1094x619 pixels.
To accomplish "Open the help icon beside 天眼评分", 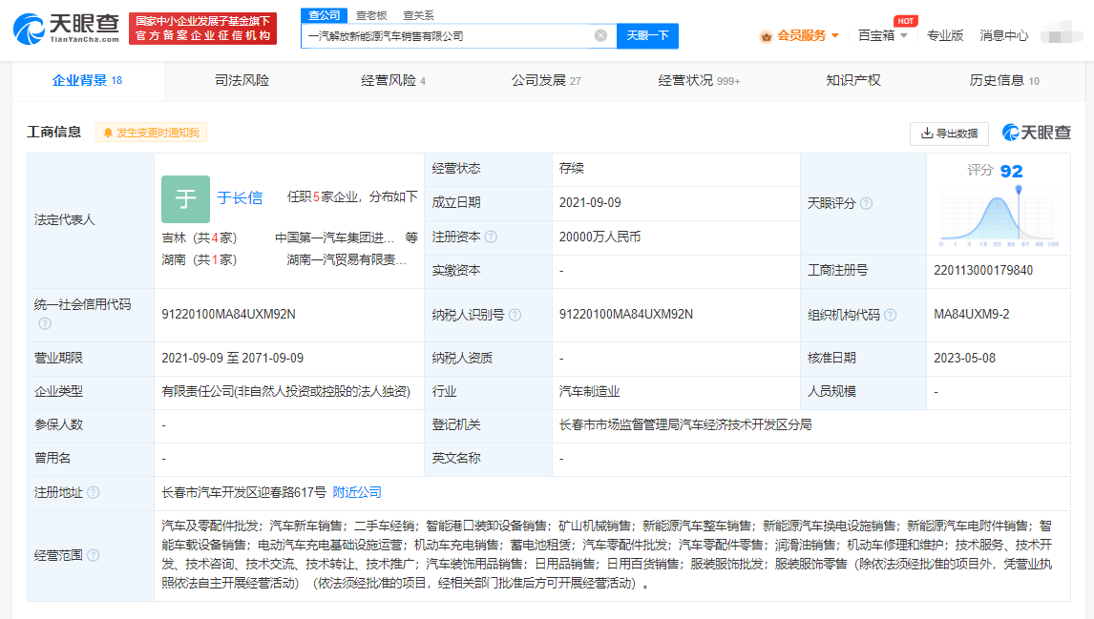I will pos(867,203).
